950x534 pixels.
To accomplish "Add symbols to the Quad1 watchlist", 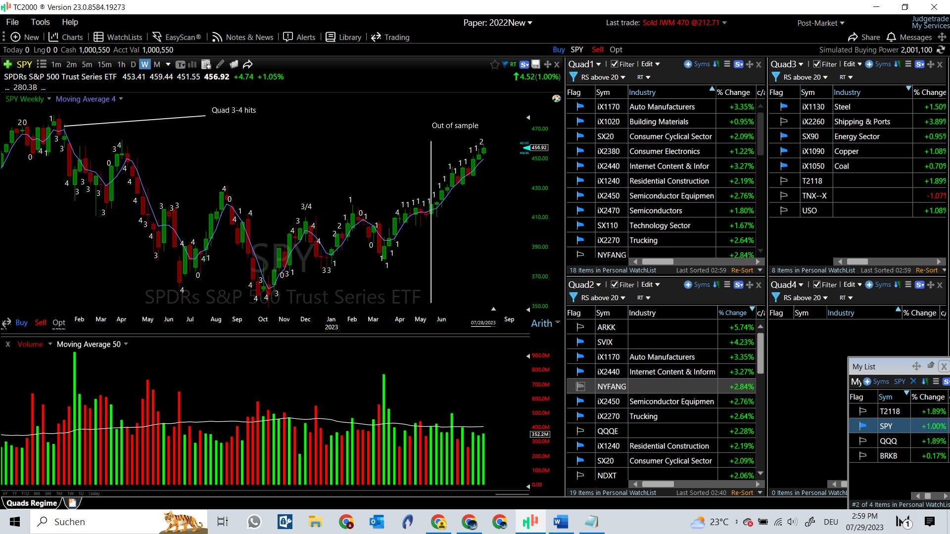I will 697,64.
